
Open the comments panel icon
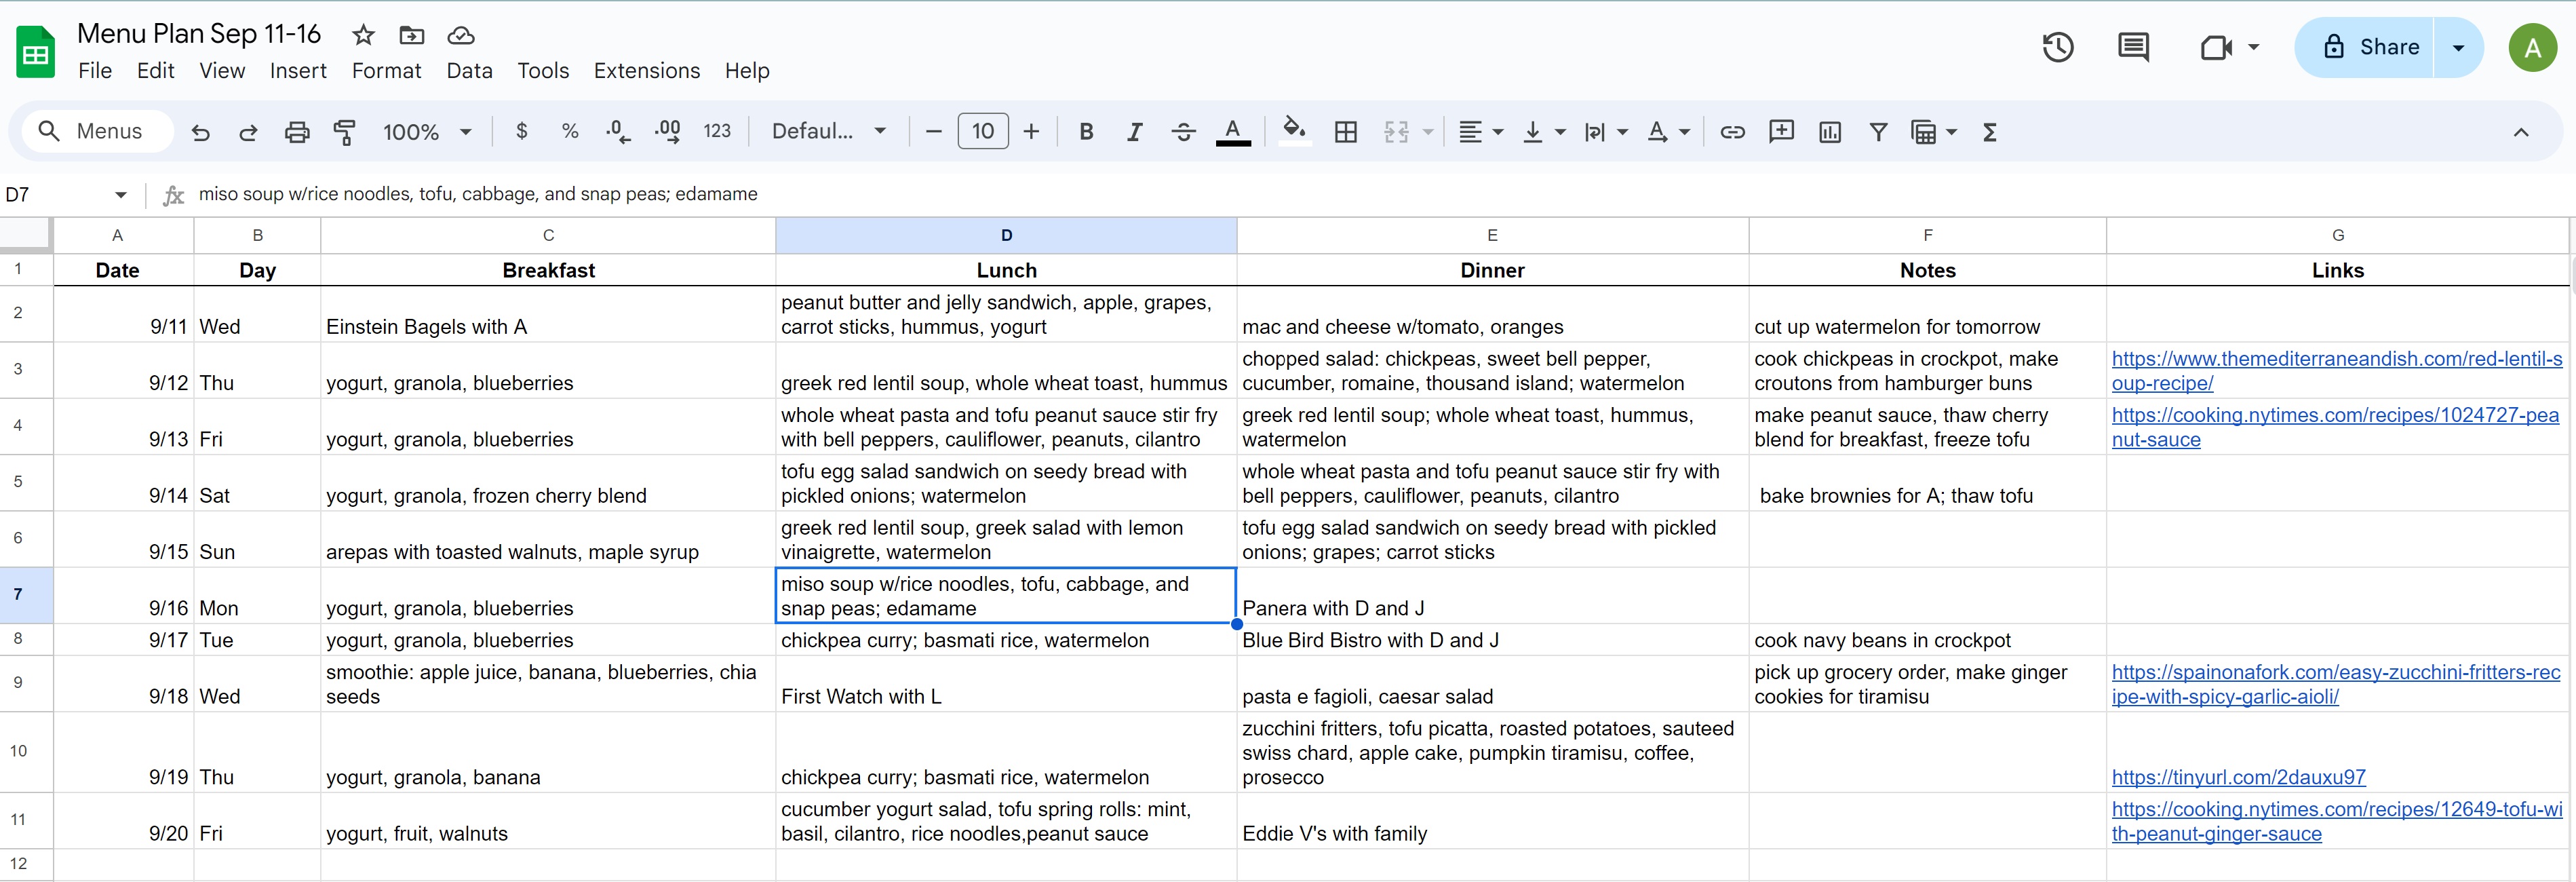(2133, 47)
